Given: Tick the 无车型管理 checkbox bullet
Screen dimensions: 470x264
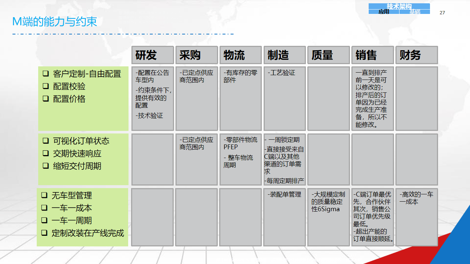Looking at the screenshot, I should pos(44,195).
